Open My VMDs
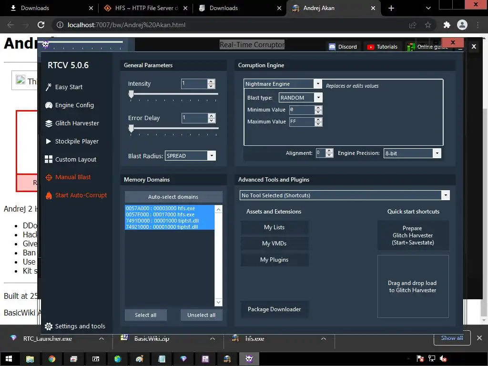Screen dimensions: 488x366 [x=274, y=244]
